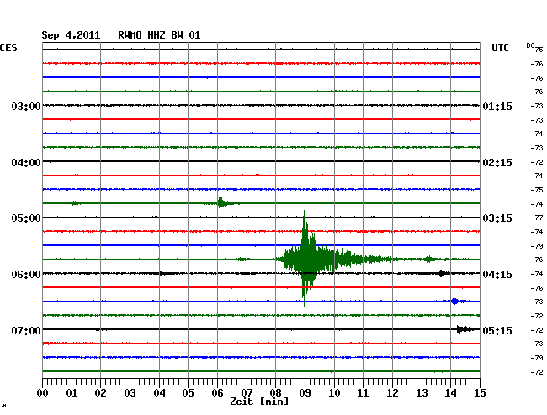This screenshot has width=547, height=415.
Task: Click the 03:15 UTC time label
Action: pyautogui.click(x=497, y=218)
